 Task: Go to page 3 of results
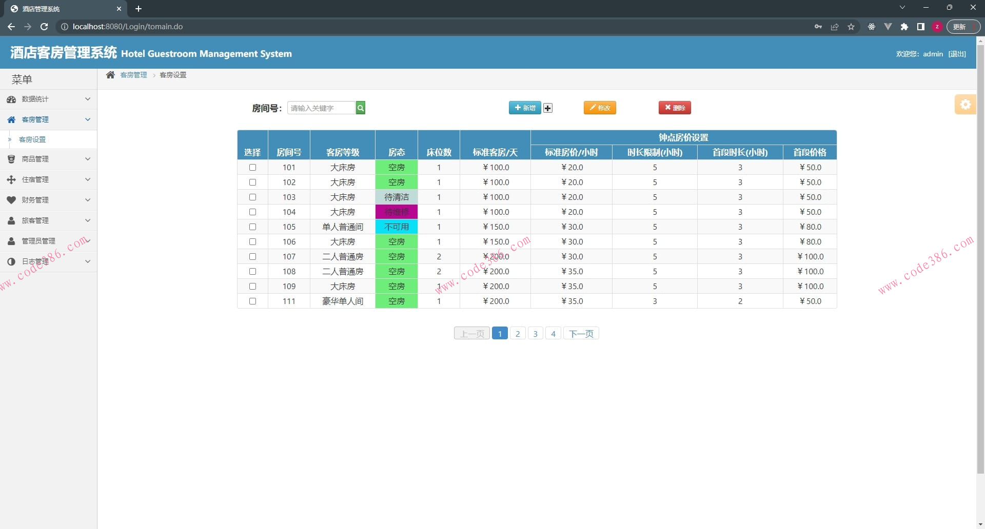535,334
